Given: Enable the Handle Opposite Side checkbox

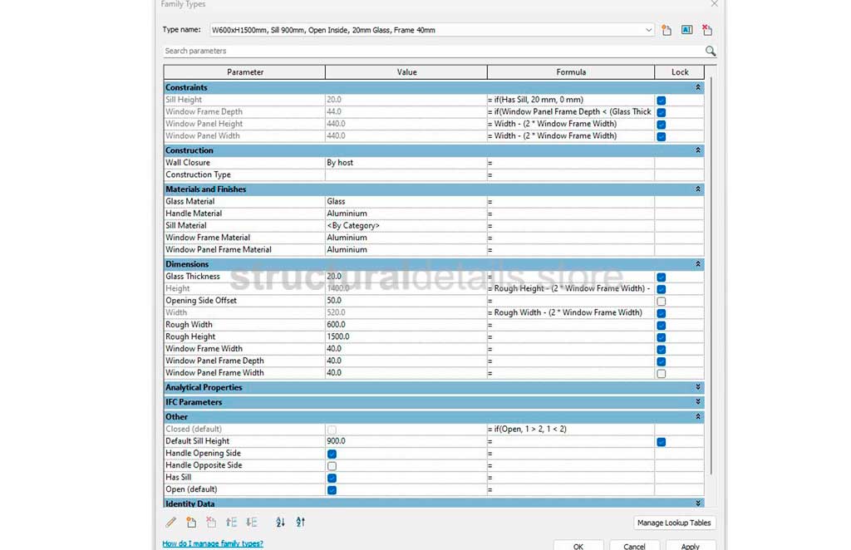Looking at the screenshot, I should coord(332,466).
